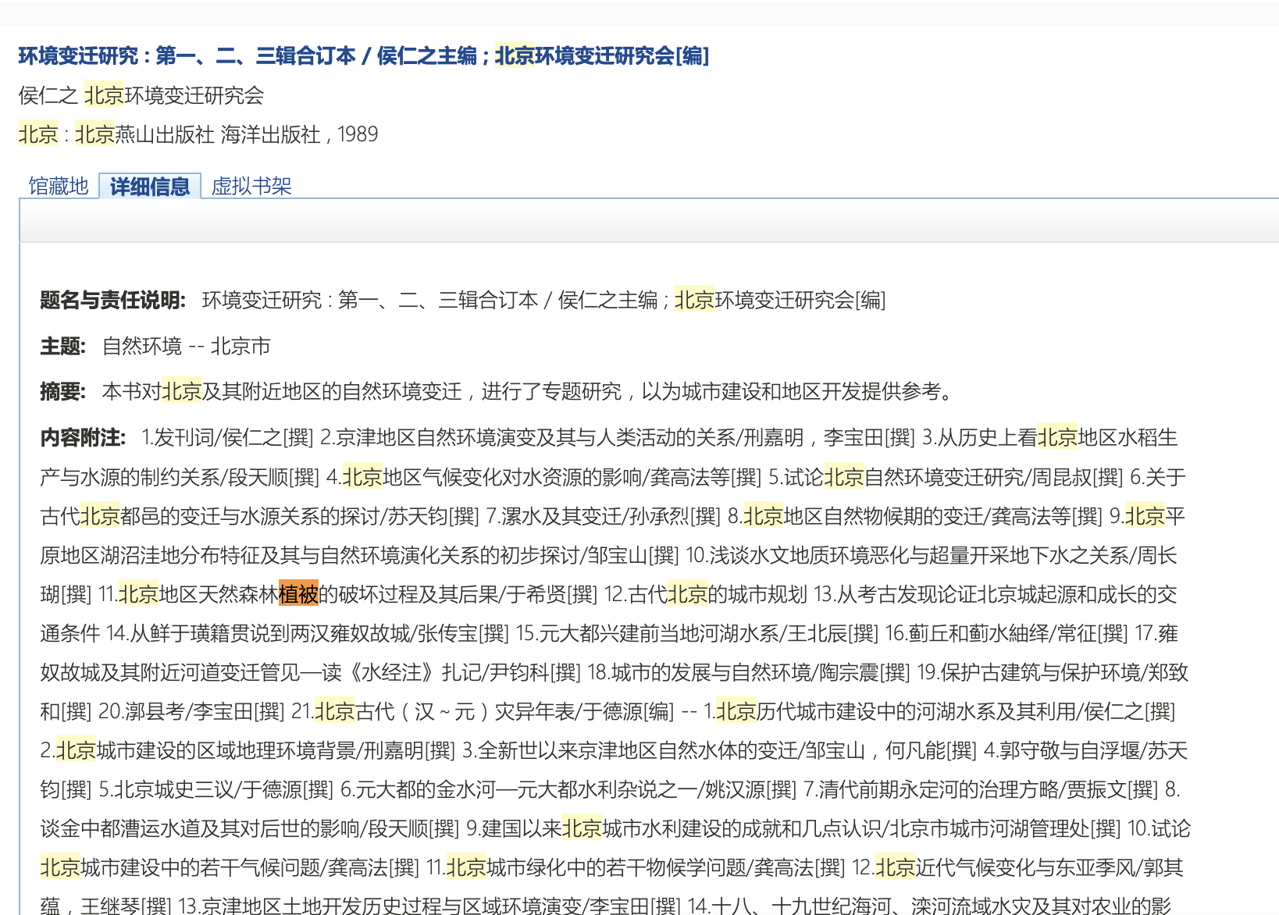
Task: Click the 内容附注 field label
Action: pos(84,437)
